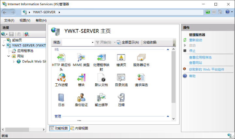
Task: Open the 压缩 feature
Action: (x=121, y=100)
